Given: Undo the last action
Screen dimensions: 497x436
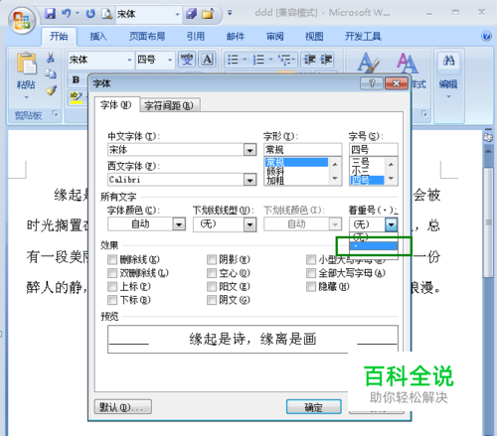Looking at the screenshot, I should (x=67, y=14).
